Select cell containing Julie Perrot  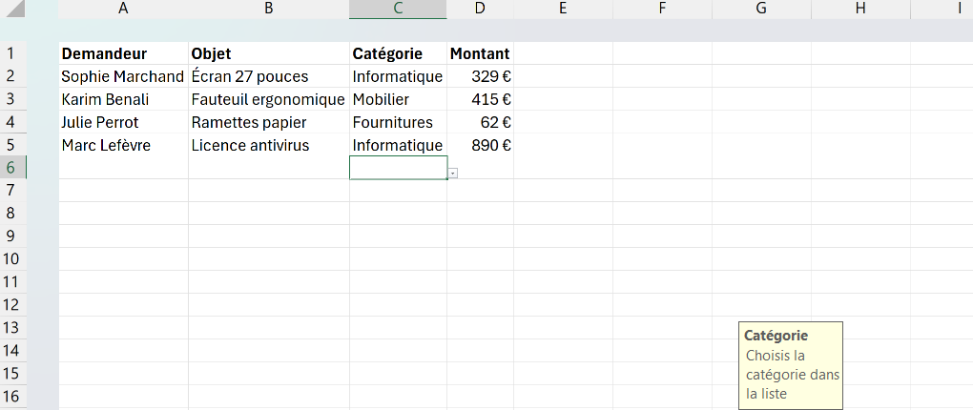(x=123, y=122)
